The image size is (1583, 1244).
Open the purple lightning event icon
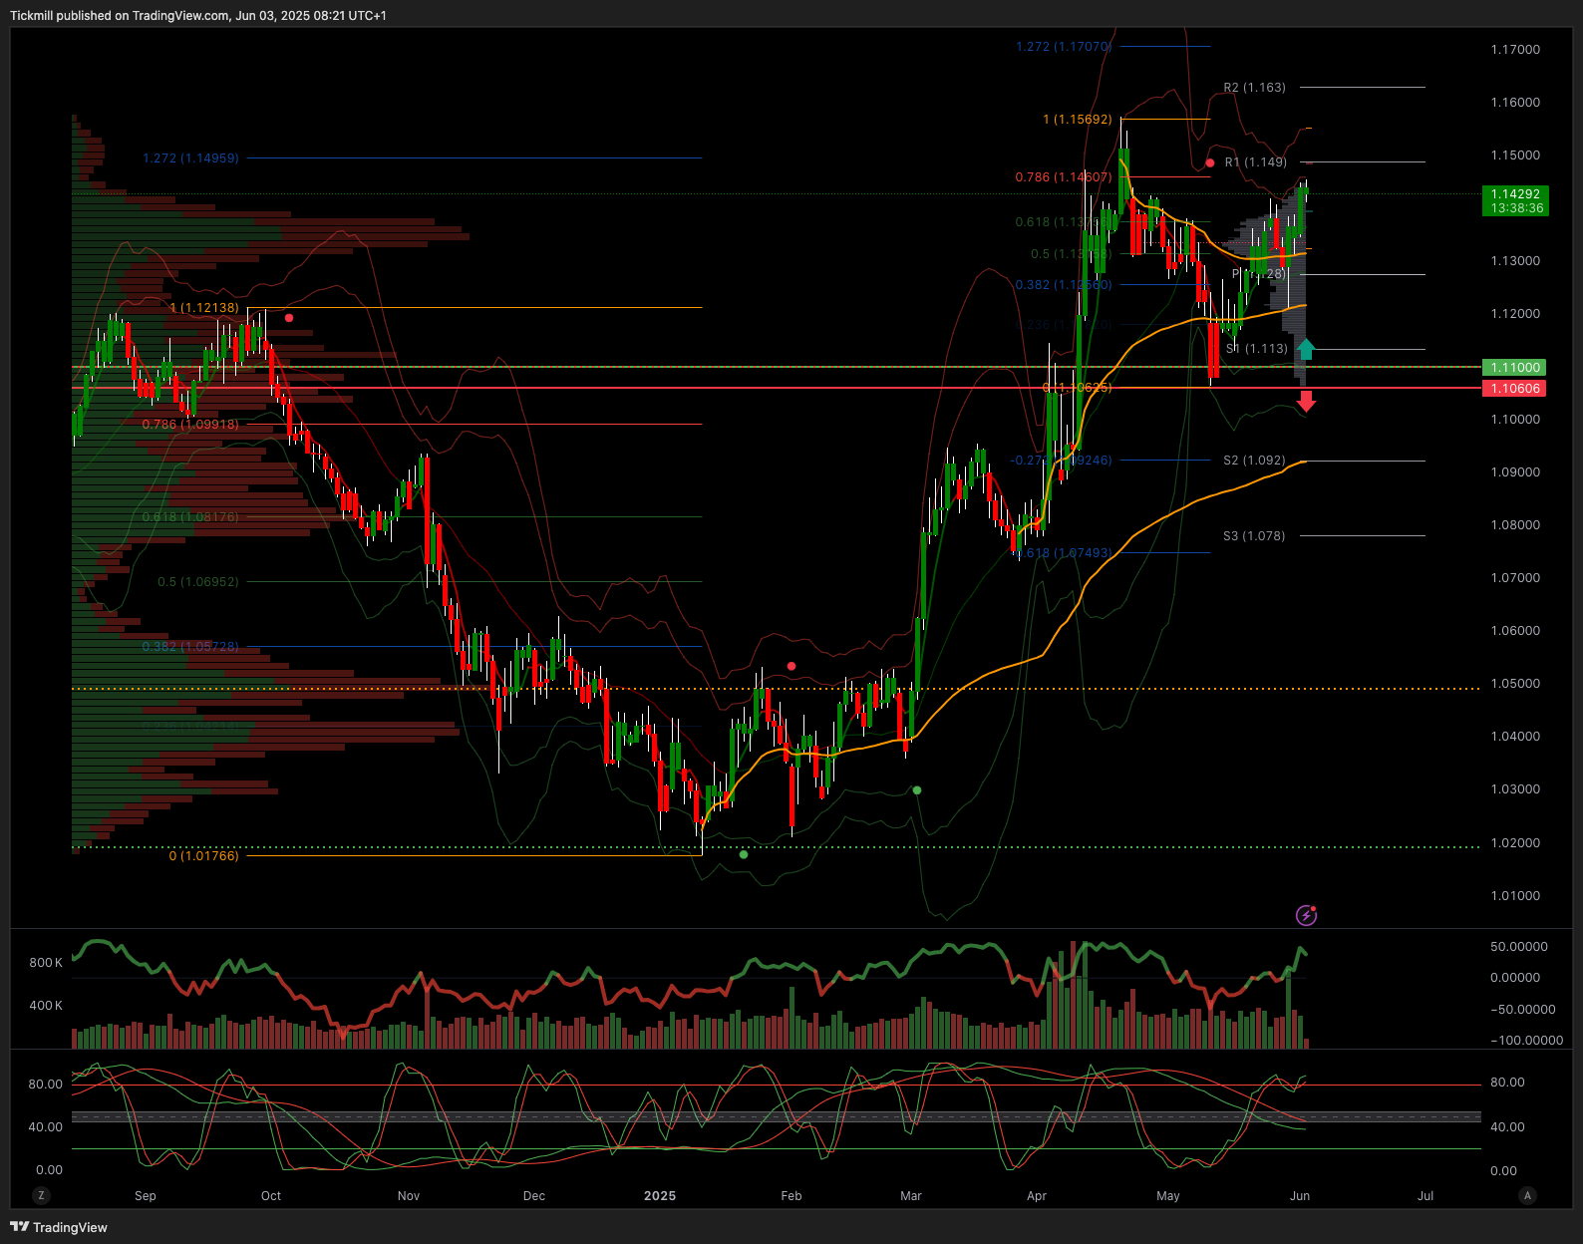(x=1306, y=915)
